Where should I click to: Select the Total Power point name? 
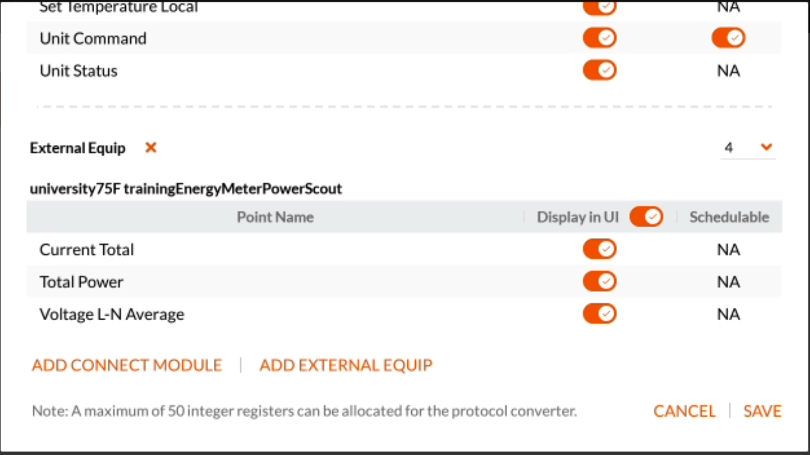81,282
